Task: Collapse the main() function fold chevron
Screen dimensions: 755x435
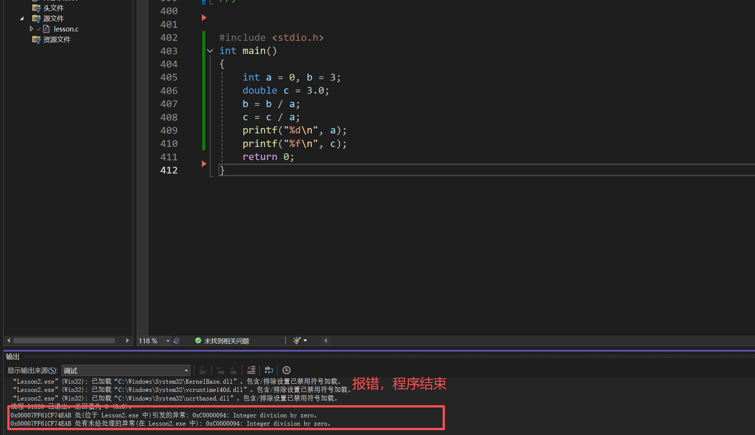Action: point(210,51)
